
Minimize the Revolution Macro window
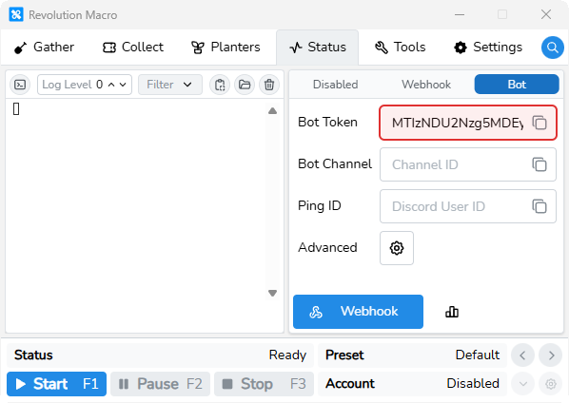(460, 15)
